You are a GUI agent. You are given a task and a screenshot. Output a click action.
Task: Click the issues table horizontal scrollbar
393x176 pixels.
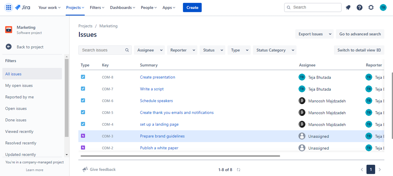pos(180,156)
